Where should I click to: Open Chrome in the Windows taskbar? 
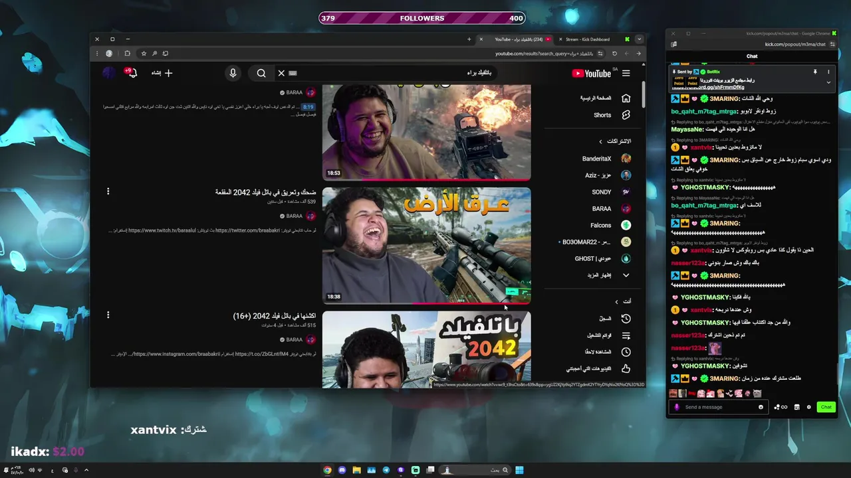[327, 470]
